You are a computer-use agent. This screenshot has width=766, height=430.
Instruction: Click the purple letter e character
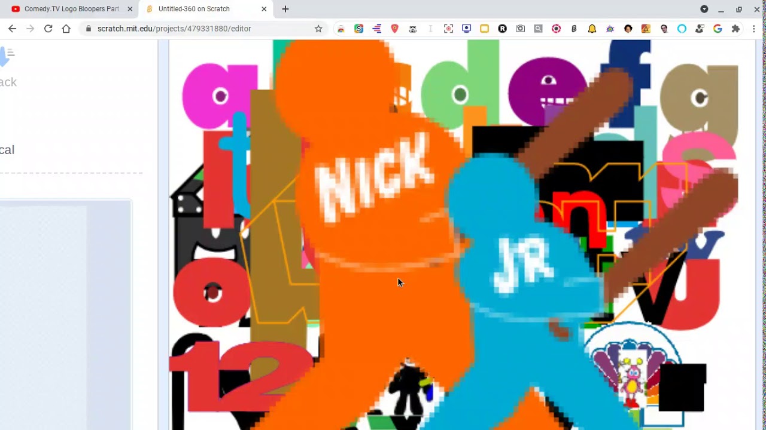point(548,93)
